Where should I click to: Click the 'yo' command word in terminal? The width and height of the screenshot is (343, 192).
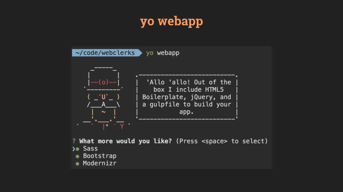tap(150, 53)
